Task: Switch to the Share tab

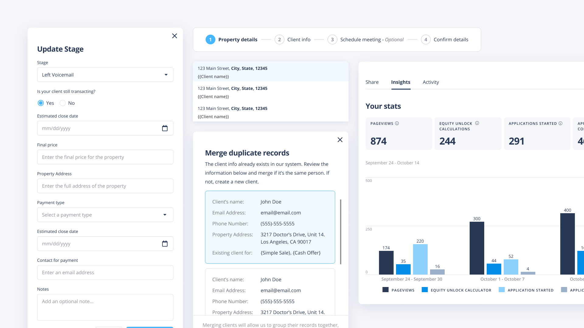Action: pyautogui.click(x=372, y=82)
